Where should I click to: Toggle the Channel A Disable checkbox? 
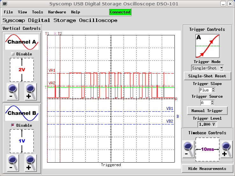13,54
